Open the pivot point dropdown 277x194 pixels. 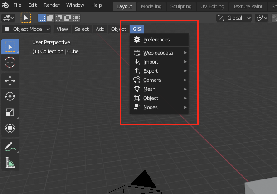click(x=262, y=18)
